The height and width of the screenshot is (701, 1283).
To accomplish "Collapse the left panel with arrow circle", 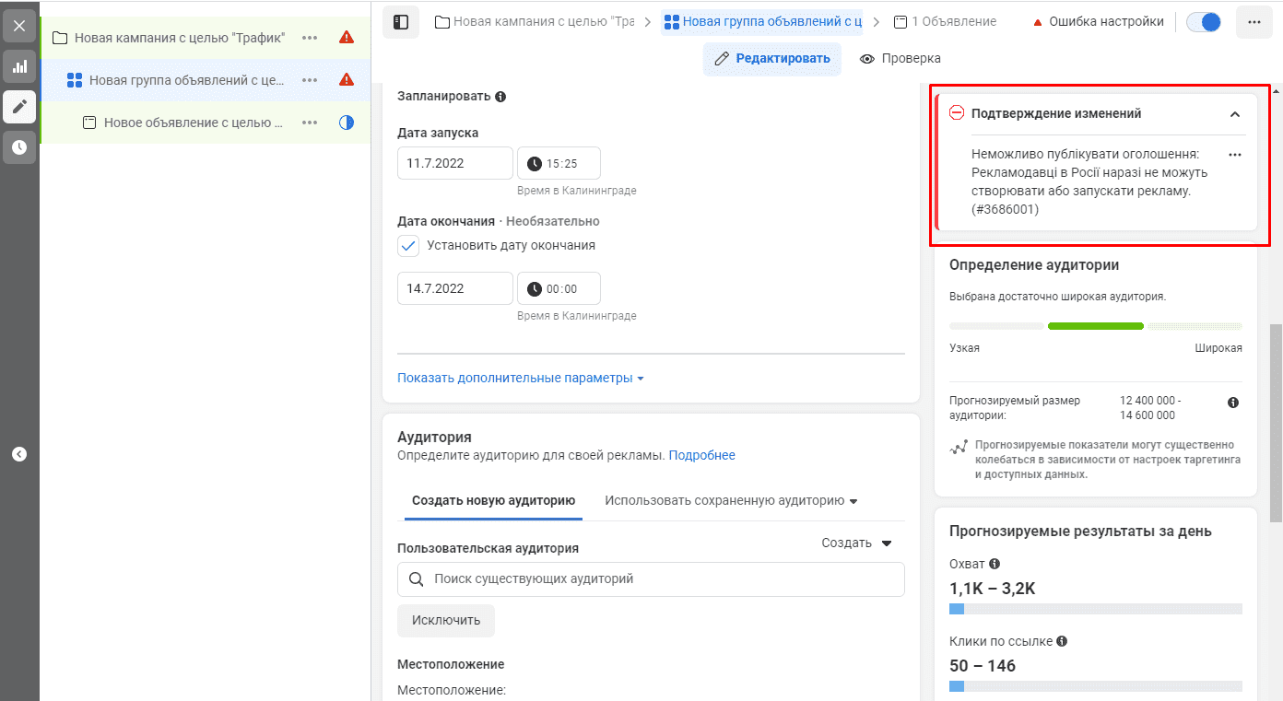I will 19,454.
